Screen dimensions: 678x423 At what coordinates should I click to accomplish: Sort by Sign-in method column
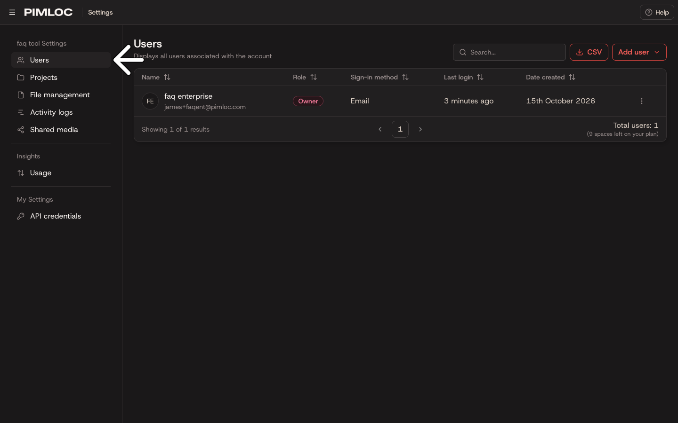[379, 77]
